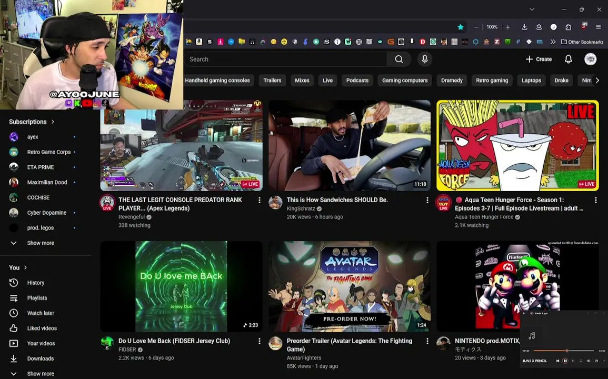Pause the June X Pencil track
Viewport: 608px width, 379px height.
pos(565,361)
